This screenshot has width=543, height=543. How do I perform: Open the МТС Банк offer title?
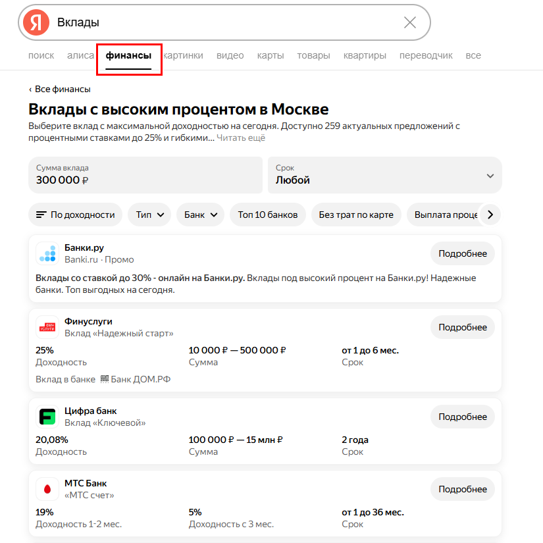86,483
